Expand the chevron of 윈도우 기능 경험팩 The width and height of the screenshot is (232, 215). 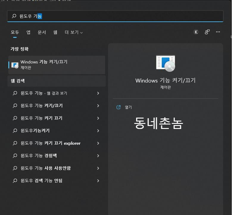coord(98,156)
